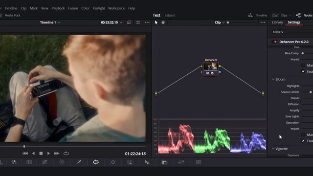313x176 pixels.
Task: Click the bypass color grades icon
Action: coord(129,22)
